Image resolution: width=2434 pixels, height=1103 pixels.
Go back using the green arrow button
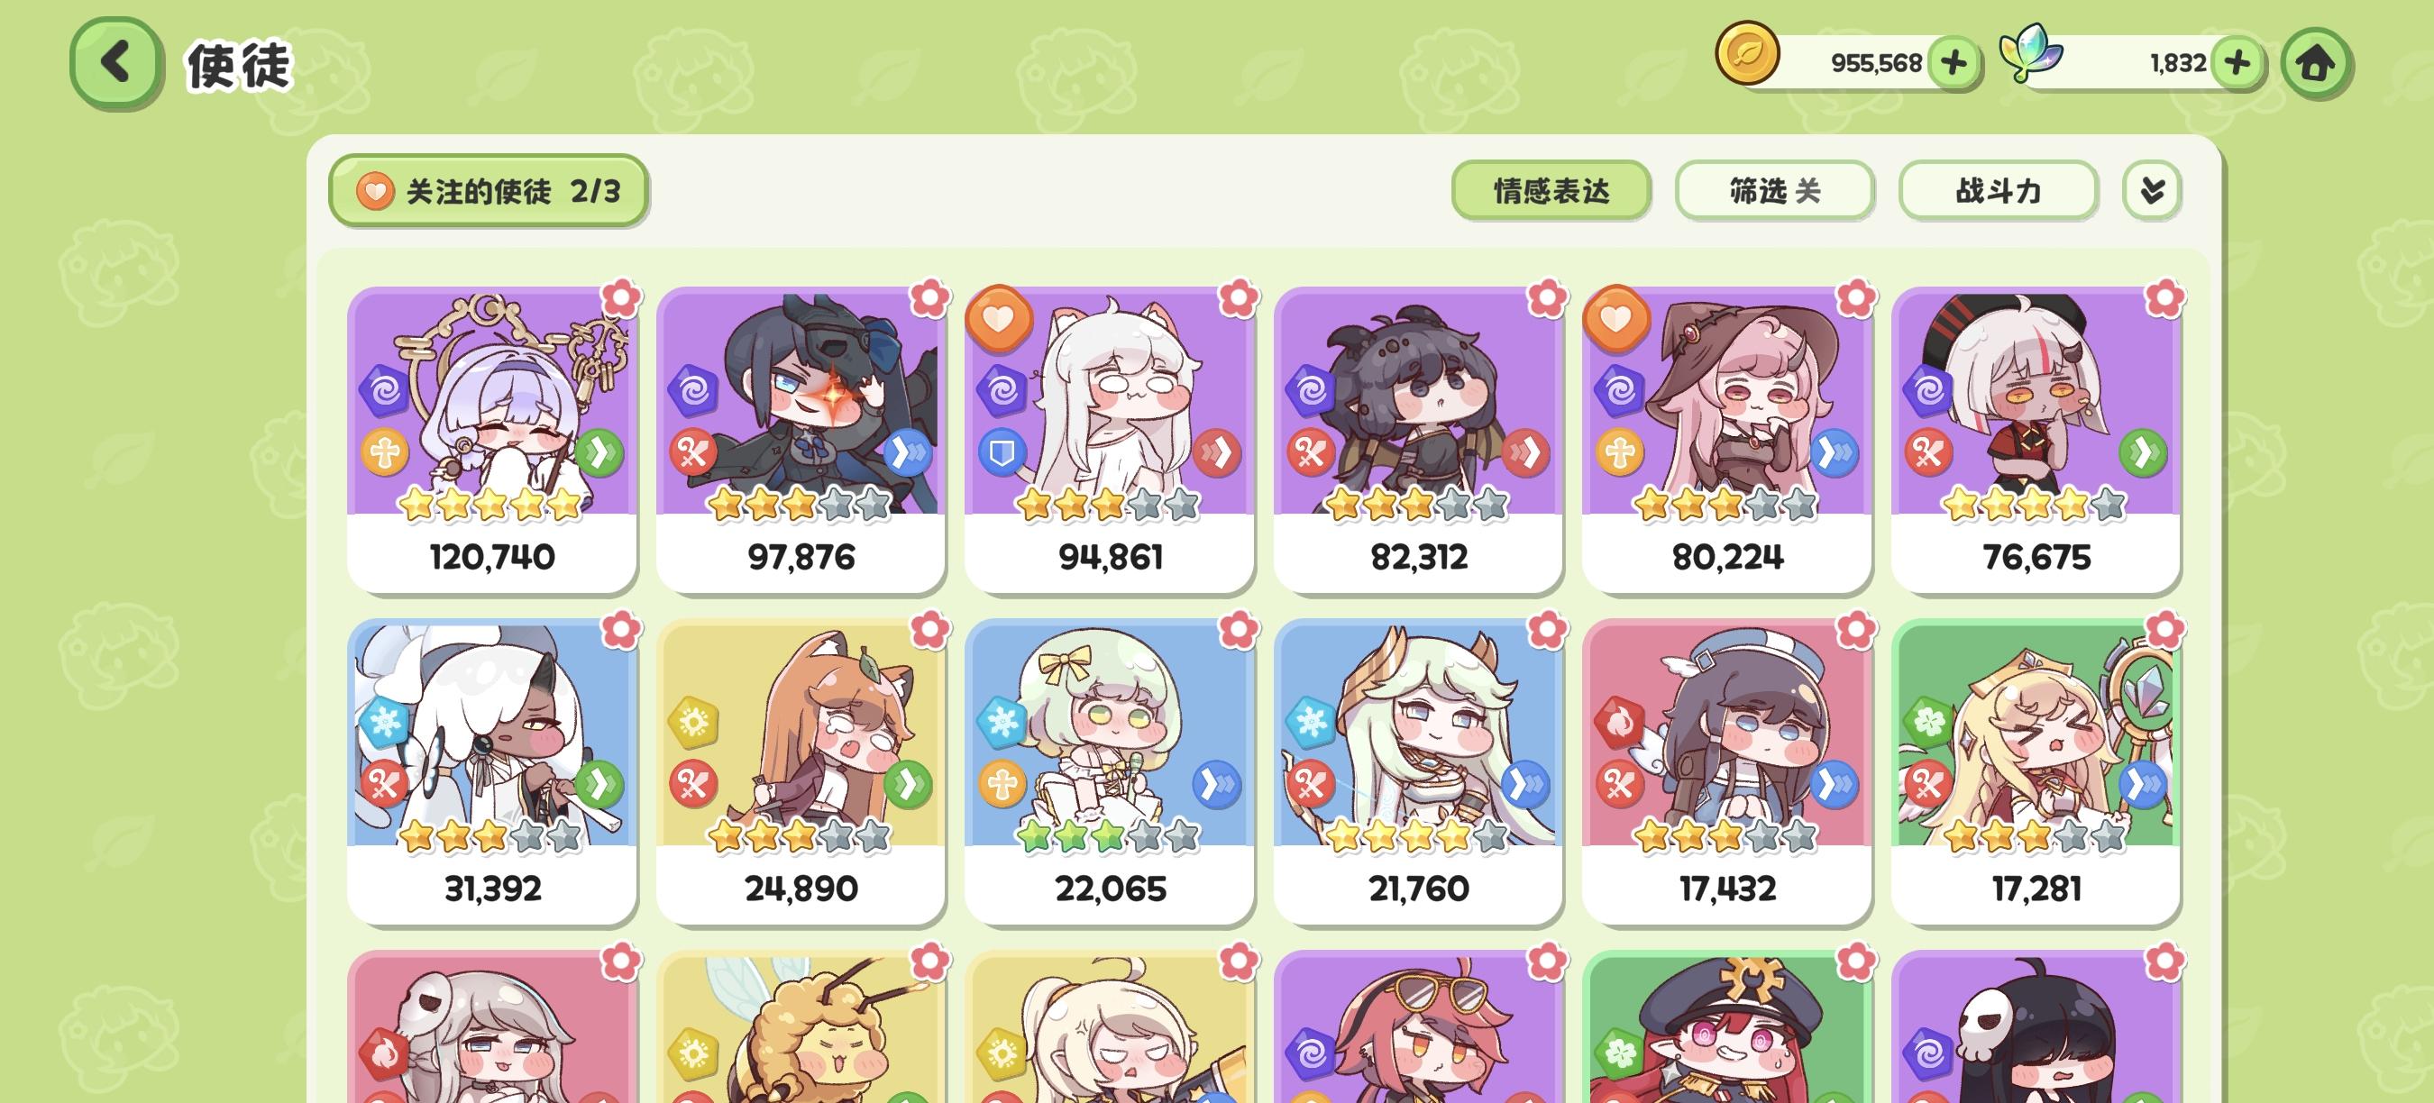tap(116, 63)
